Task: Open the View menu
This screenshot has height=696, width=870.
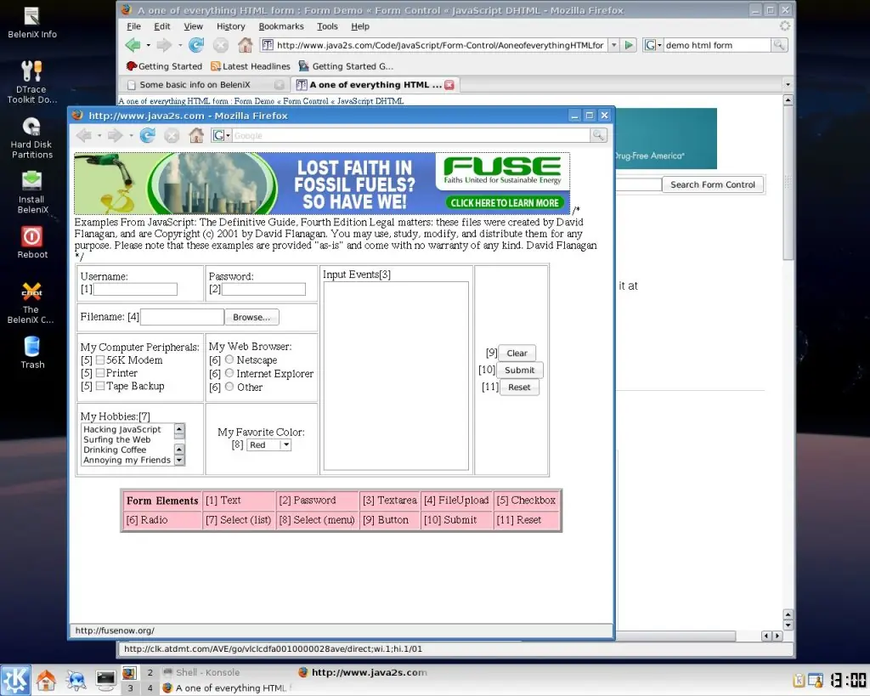Action: pyautogui.click(x=193, y=26)
